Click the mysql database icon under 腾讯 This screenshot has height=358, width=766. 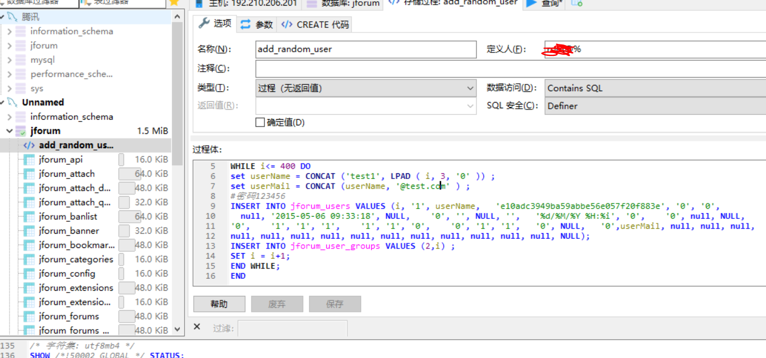(x=21, y=60)
